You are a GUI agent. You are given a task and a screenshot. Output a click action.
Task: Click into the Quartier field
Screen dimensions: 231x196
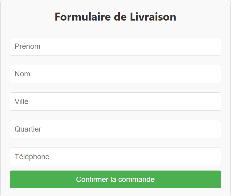(x=116, y=129)
